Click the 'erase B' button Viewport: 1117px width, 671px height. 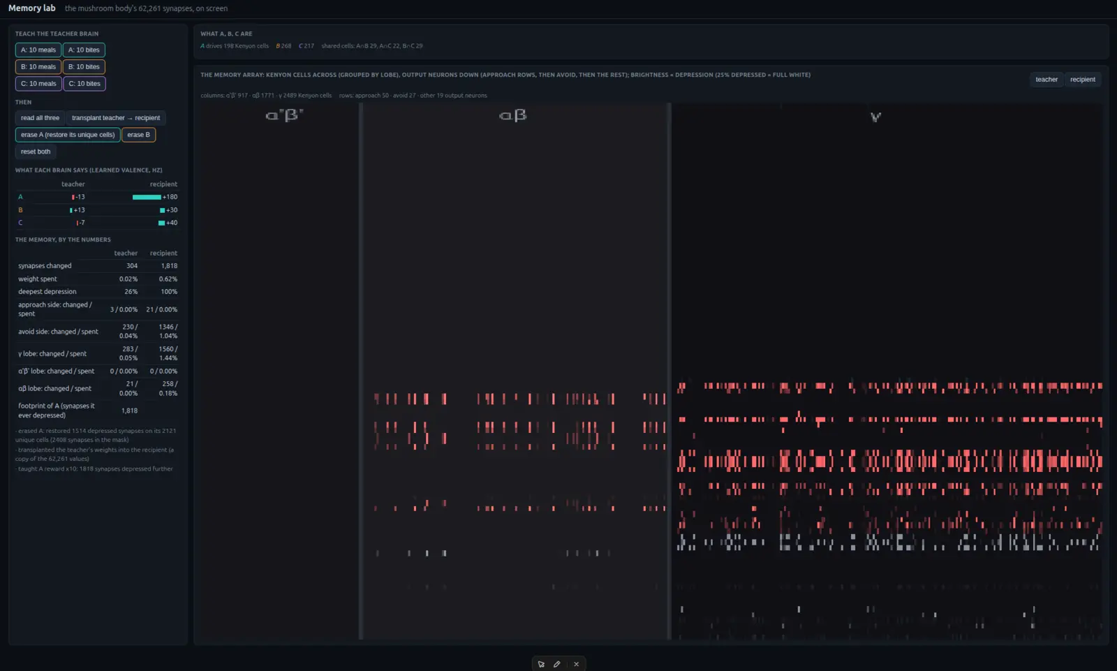coord(138,135)
